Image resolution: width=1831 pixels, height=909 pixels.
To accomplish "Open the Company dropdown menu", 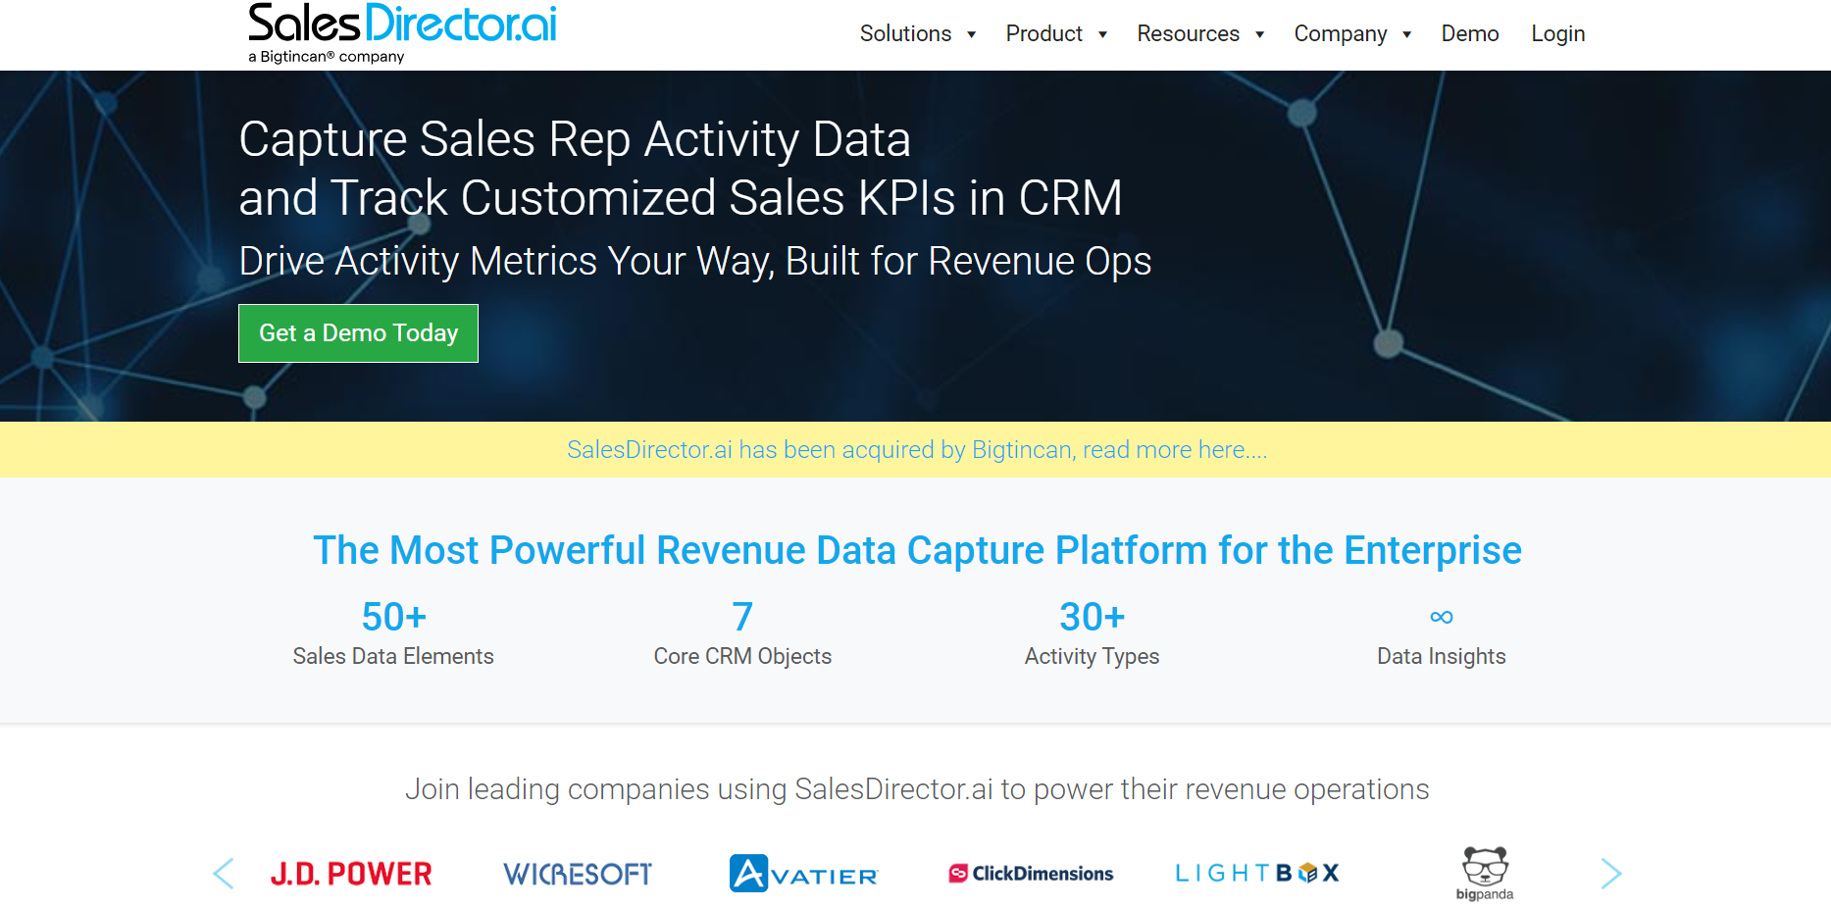I will 1352,34.
